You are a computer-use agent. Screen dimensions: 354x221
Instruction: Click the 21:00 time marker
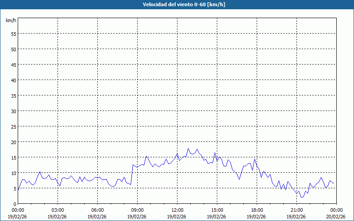tap(296, 210)
